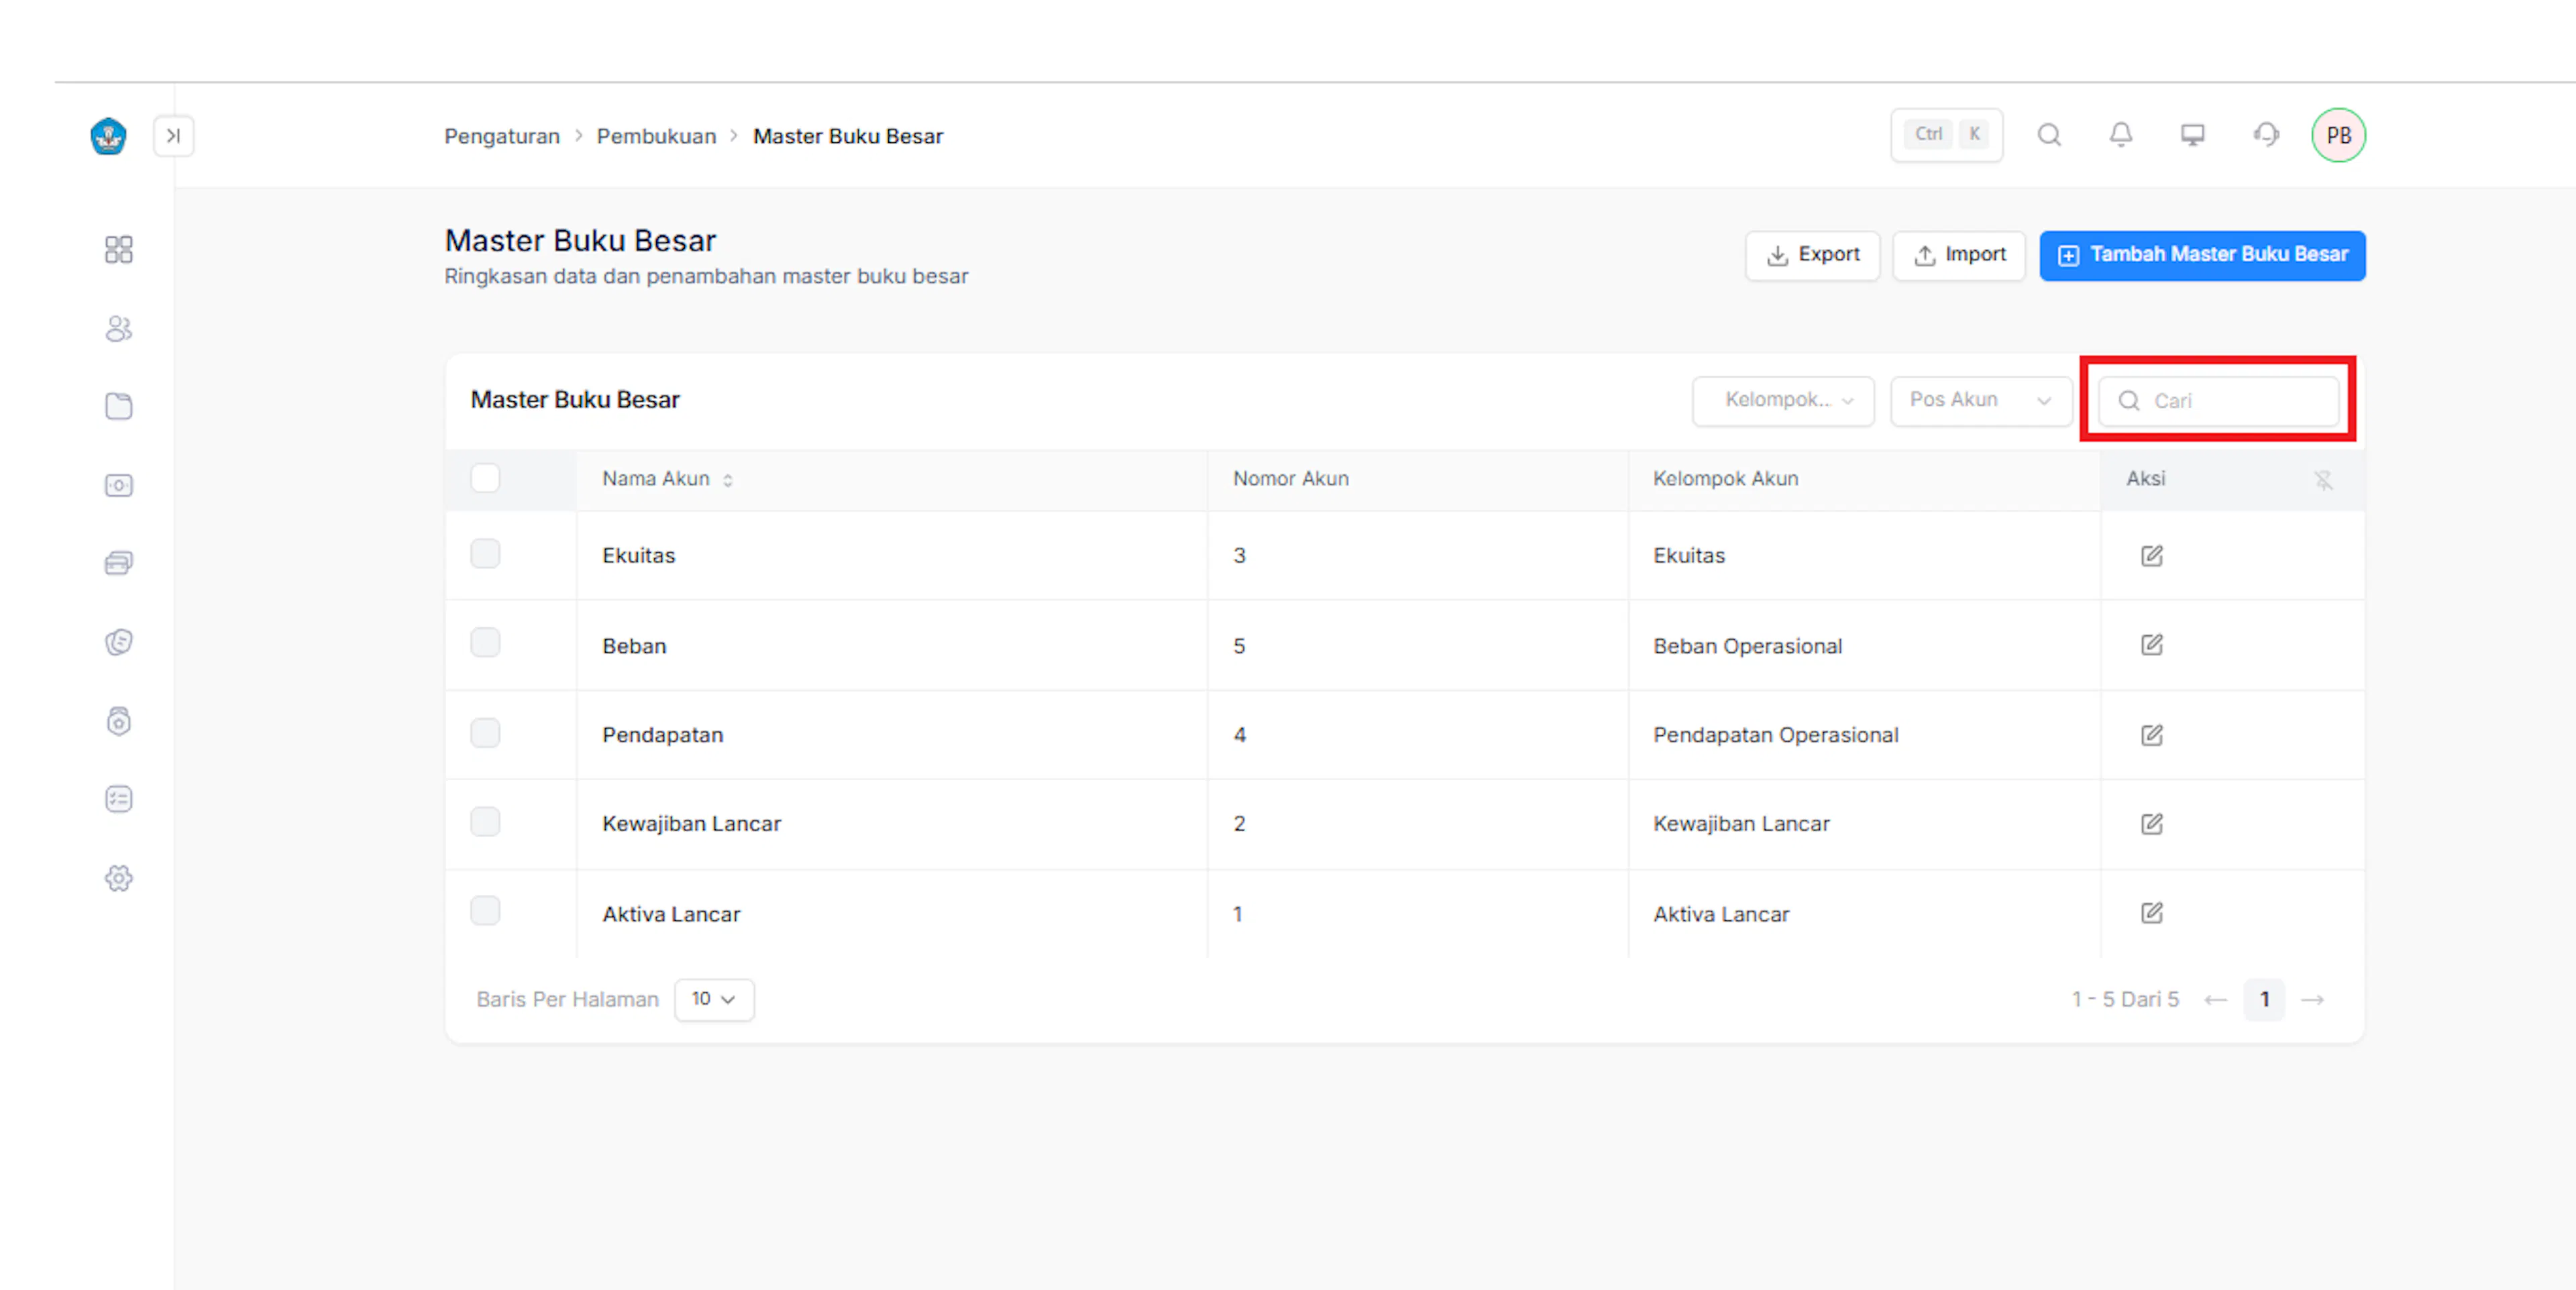Check the Aktiva Lancar row checkbox
This screenshot has width=2576, height=1290.
coord(485,911)
